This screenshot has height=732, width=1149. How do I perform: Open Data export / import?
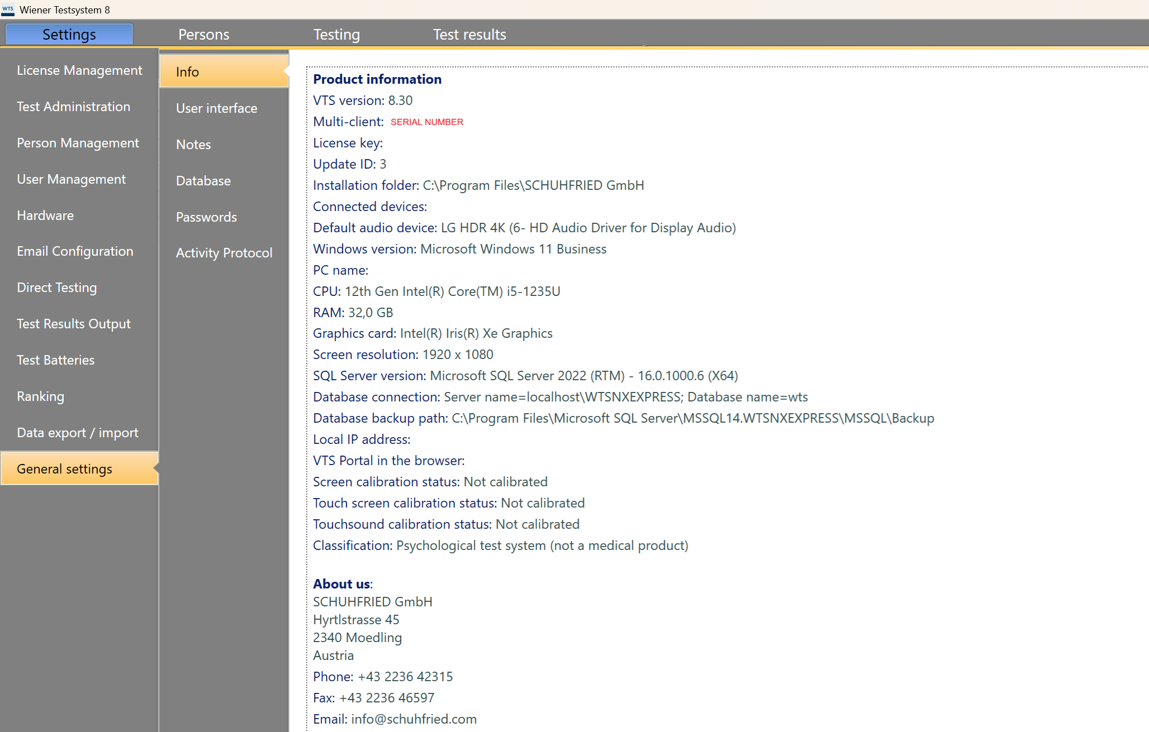(x=77, y=433)
